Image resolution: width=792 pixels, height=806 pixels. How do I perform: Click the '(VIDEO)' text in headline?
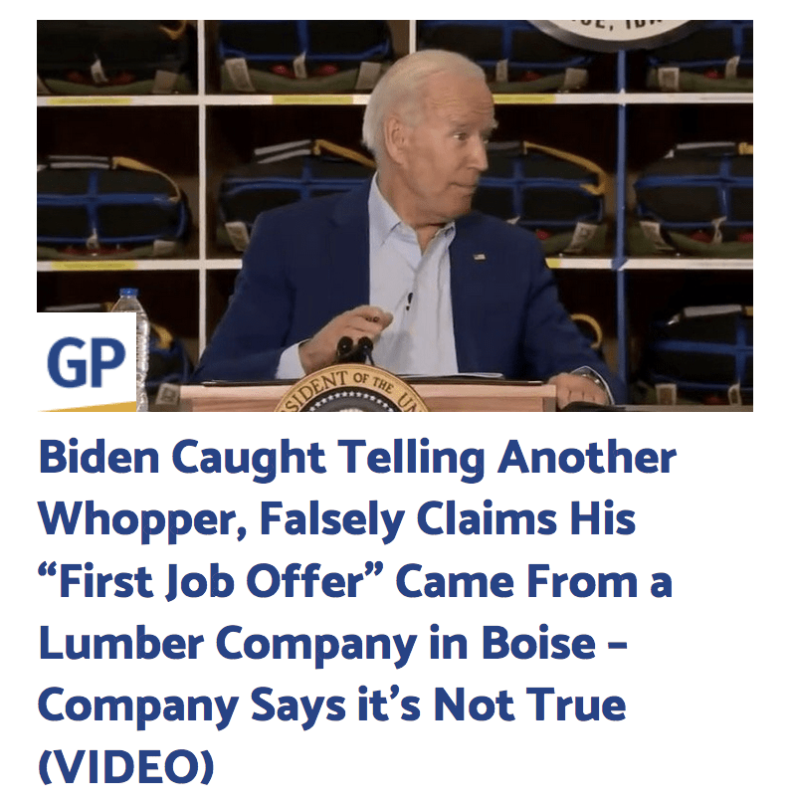pyautogui.click(x=126, y=766)
